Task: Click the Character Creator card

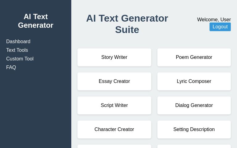Action: (114, 129)
